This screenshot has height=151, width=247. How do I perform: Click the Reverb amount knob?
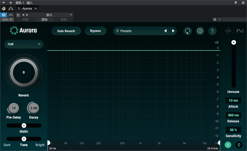click(x=24, y=73)
